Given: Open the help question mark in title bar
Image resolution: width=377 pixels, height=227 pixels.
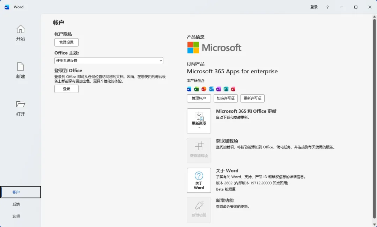Looking at the screenshot, I should pos(327,7).
